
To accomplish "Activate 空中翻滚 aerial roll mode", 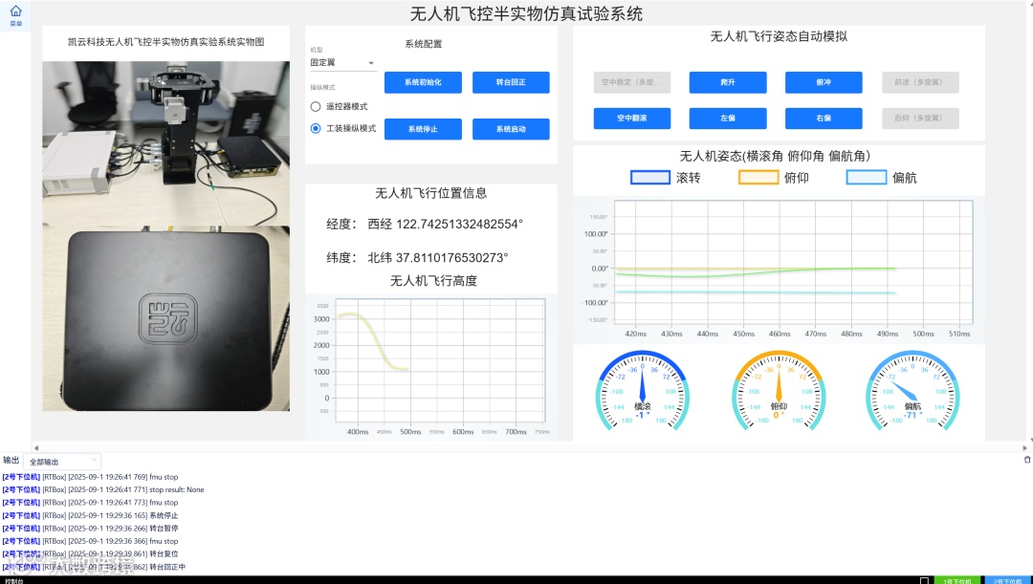I will [x=632, y=118].
